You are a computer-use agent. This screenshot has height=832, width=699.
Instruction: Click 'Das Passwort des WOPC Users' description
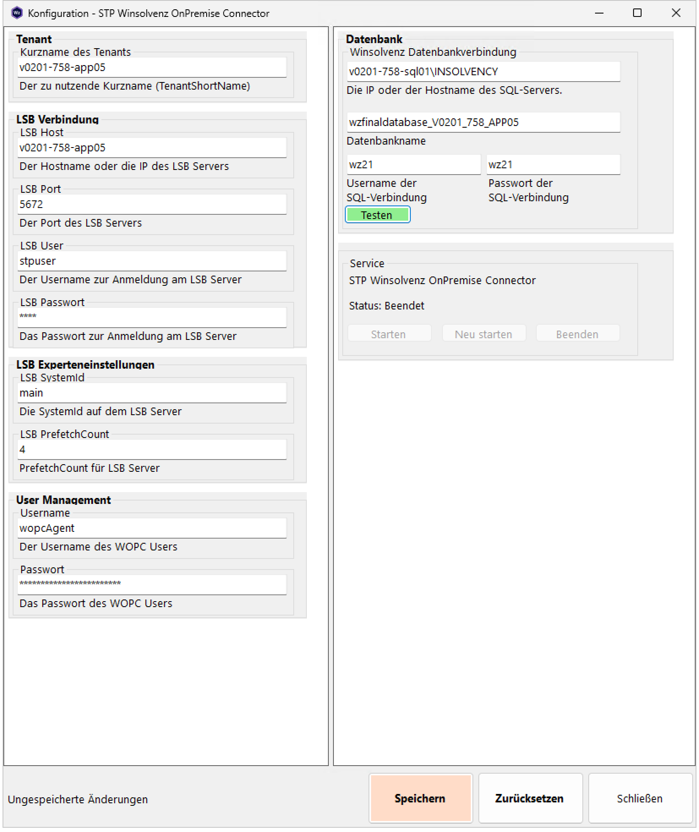click(96, 603)
